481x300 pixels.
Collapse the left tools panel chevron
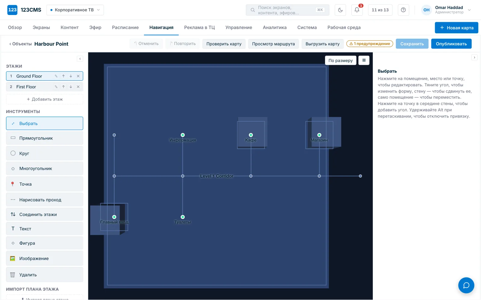click(x=80, y=59)
